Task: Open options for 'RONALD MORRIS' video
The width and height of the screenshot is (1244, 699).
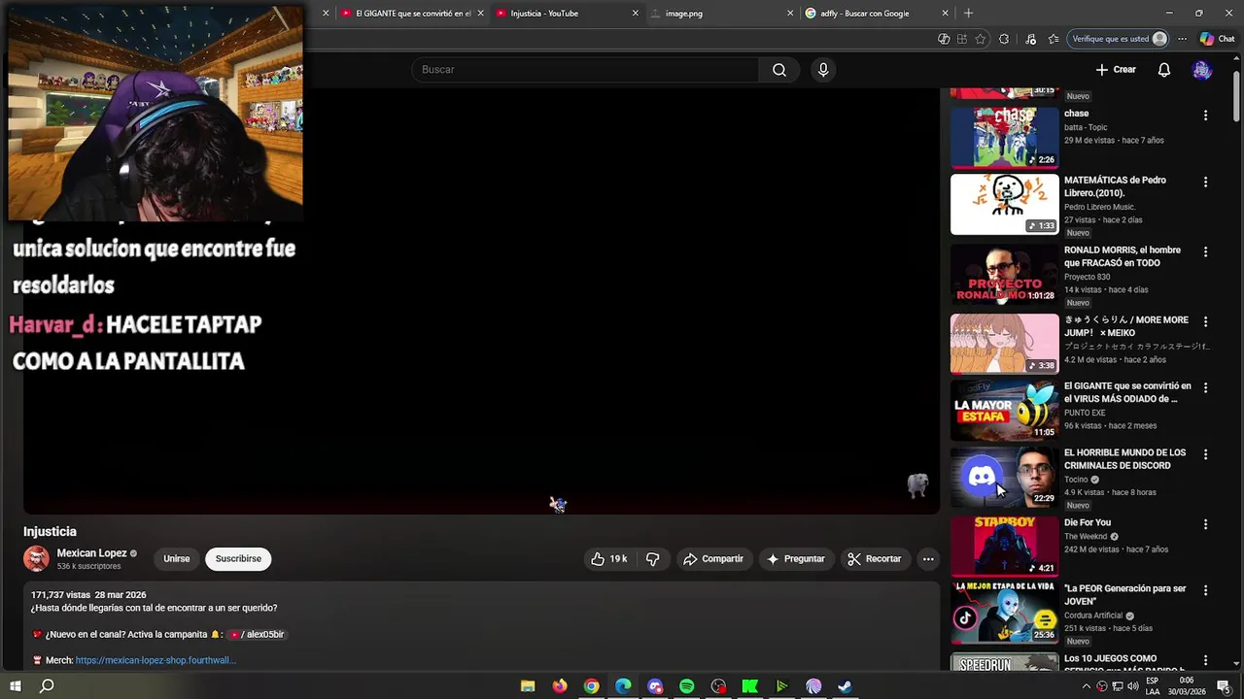Action: (x=1205, y=252)
